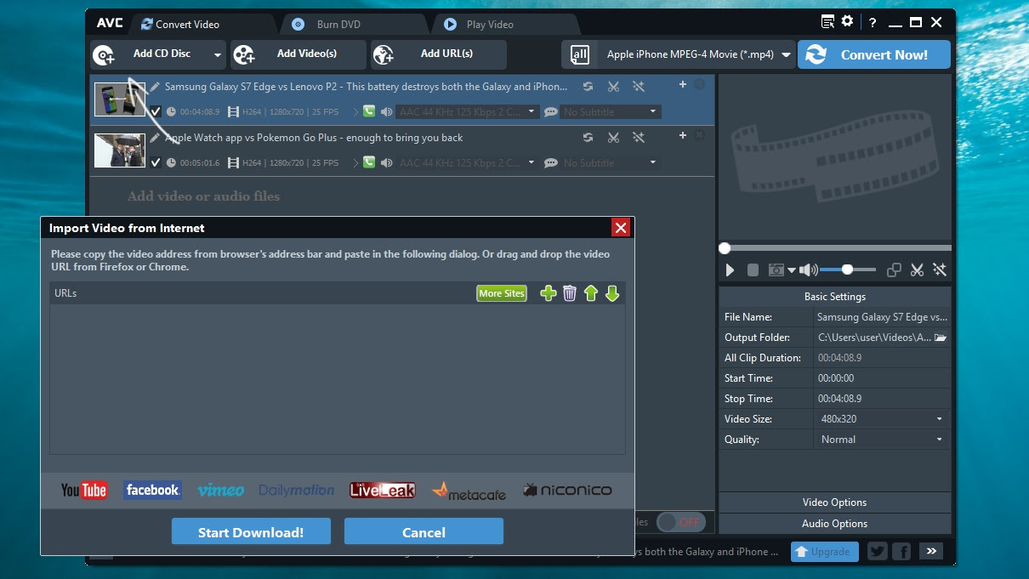
Task: Open the Output Folder browser icon
Action: (x=941, y=337)
